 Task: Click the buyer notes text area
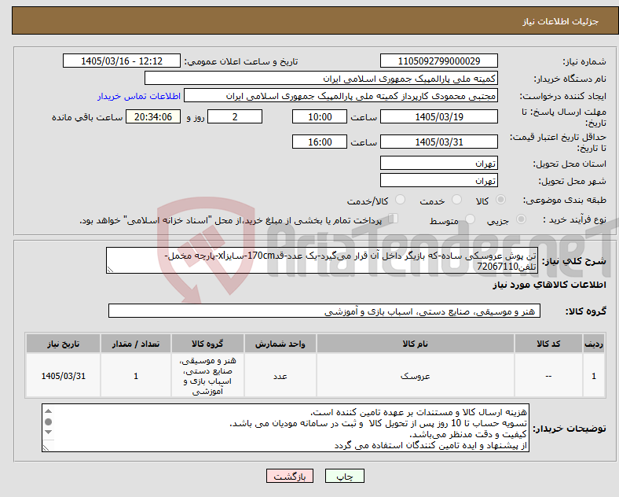pyautogui.click(x=285, y=428)
